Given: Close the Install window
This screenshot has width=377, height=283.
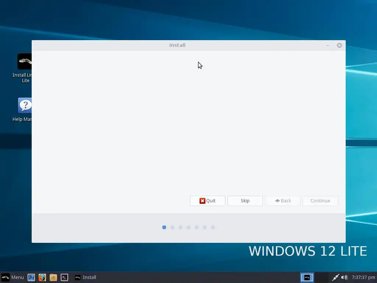Looking at the screenshot, I should (x=339, y=45).
